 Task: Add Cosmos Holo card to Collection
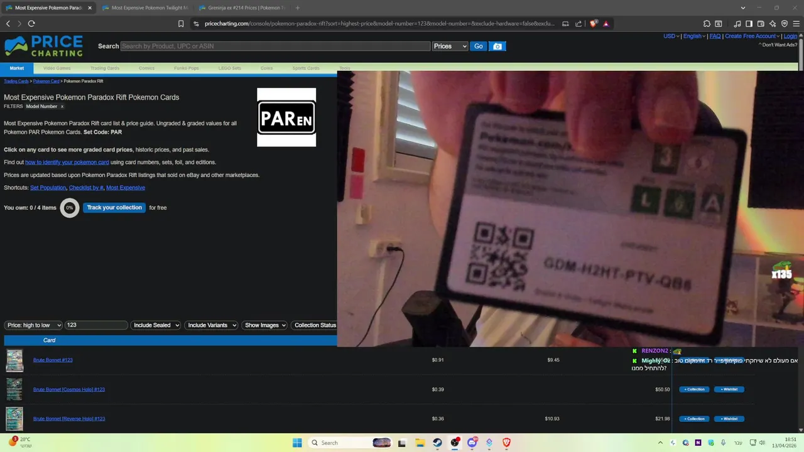point(694,389)
